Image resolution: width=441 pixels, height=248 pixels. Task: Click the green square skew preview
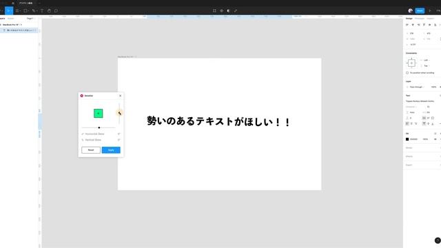[x=98, y=113]
